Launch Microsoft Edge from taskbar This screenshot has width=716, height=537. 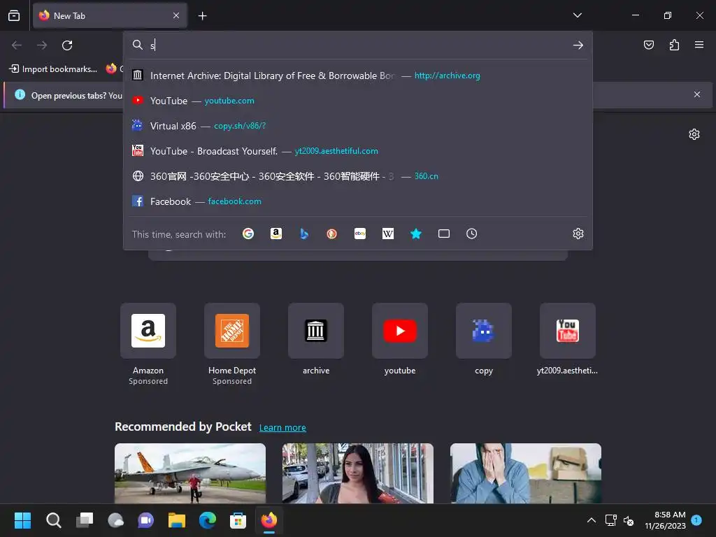point(208,520)
